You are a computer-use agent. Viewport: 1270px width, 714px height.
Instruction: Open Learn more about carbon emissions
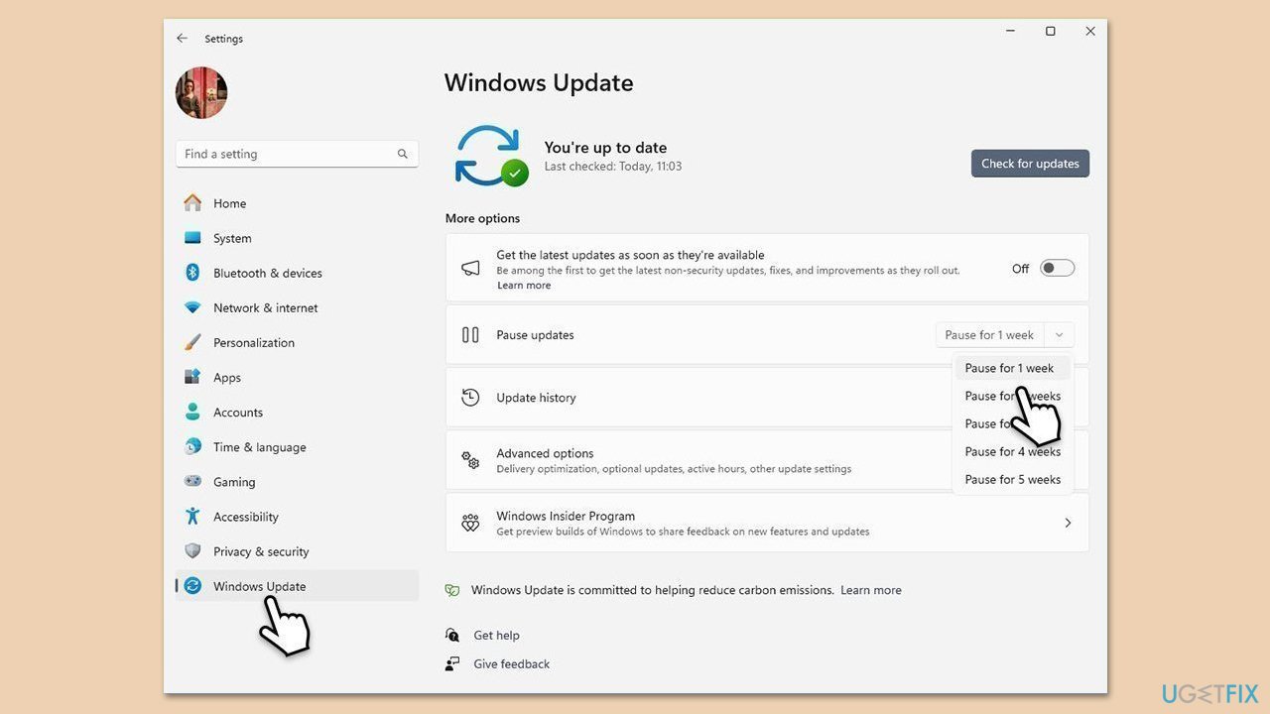pyautogui.click(x=871, y=590)
